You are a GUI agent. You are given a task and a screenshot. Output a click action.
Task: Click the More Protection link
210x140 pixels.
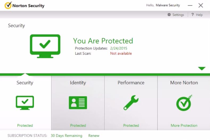[184, 125]
